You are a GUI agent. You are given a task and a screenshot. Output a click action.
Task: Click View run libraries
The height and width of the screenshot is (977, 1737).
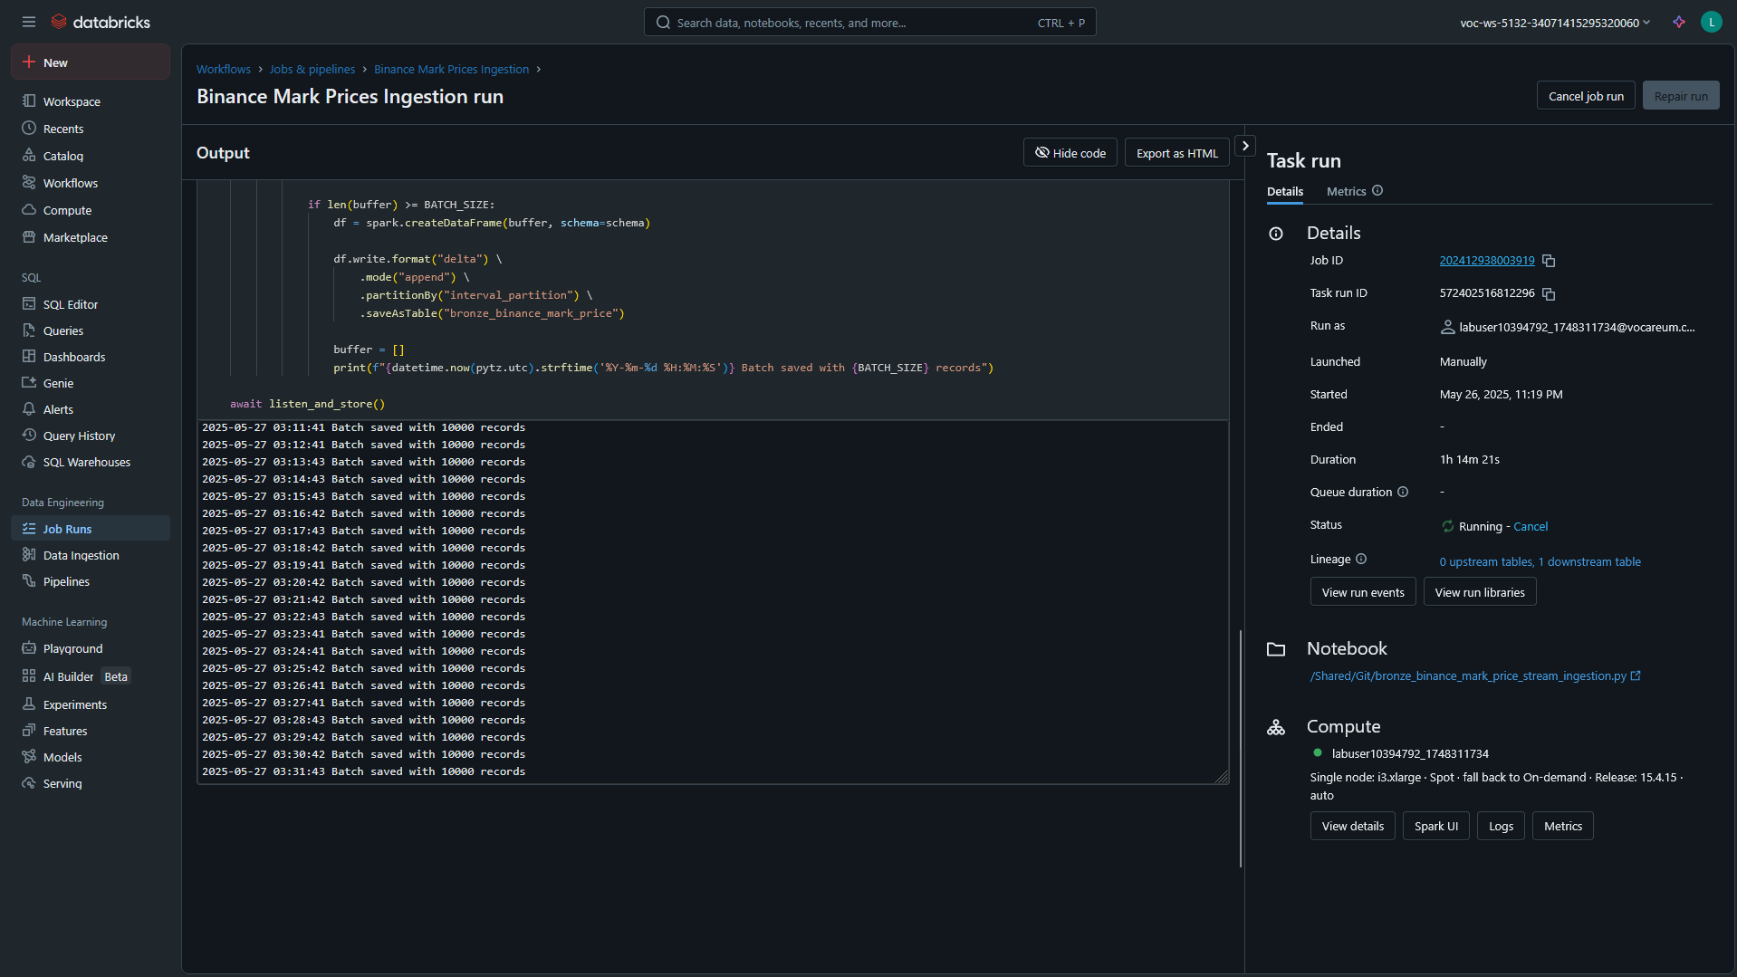[1479, 592]
